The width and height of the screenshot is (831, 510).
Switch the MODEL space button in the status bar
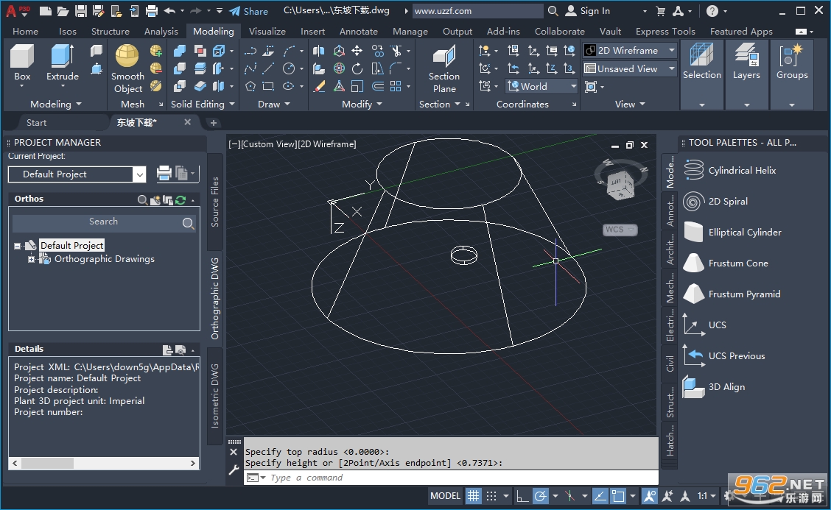tap(445, 496)
